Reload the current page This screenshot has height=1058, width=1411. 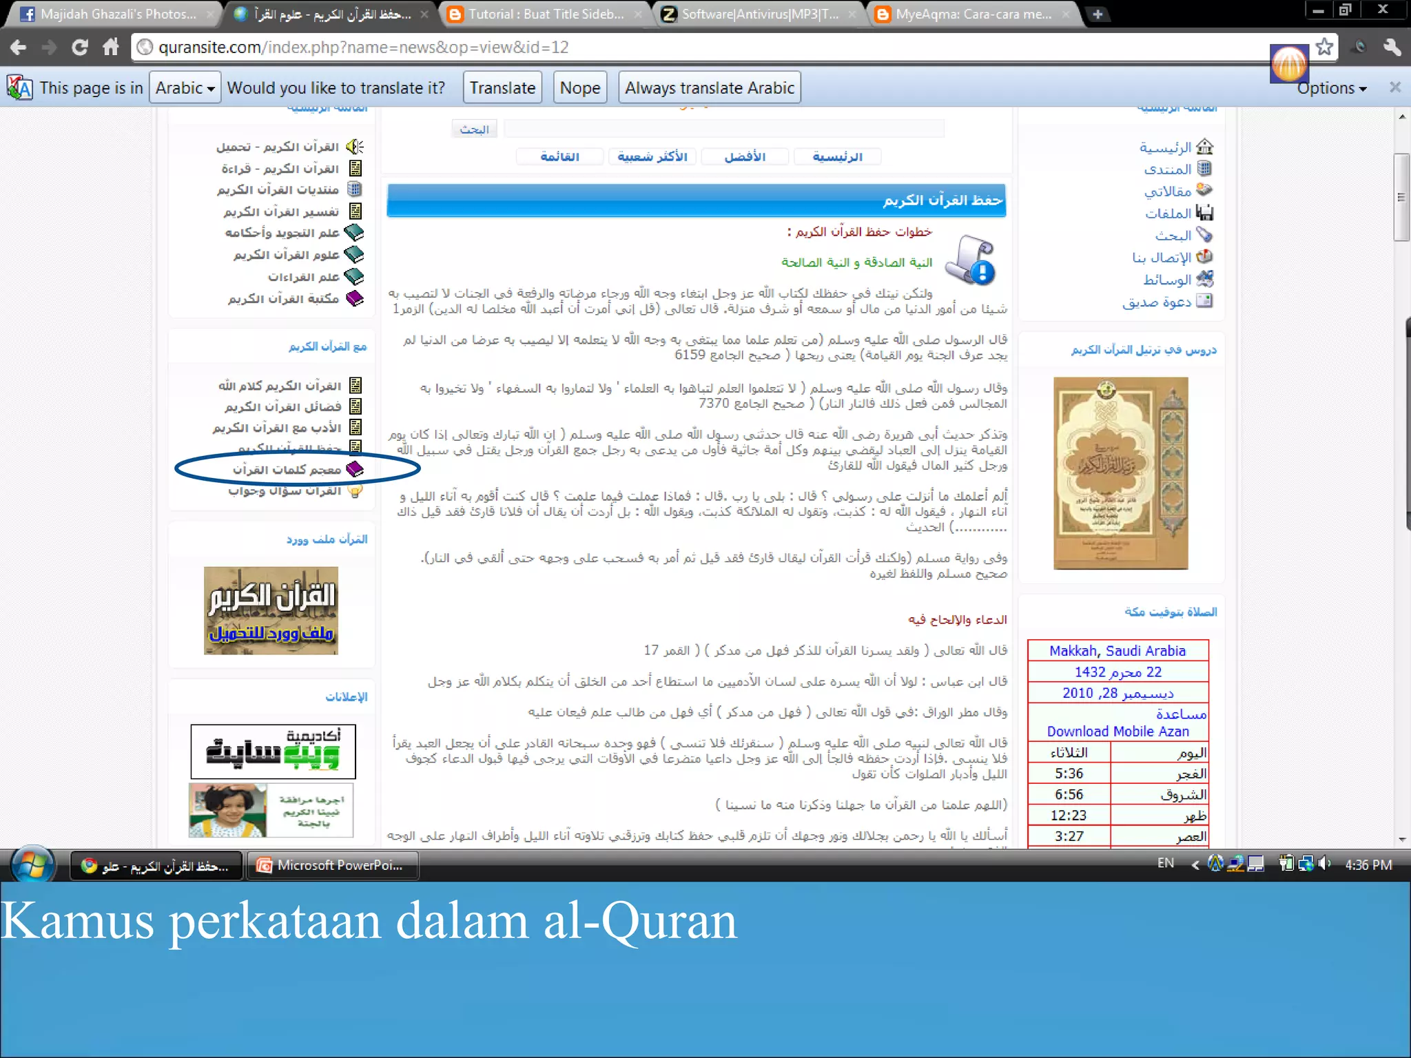(x=80, y=48)
